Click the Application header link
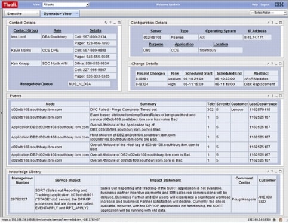This screenshot has height=223, width=289. pos(184,44)
